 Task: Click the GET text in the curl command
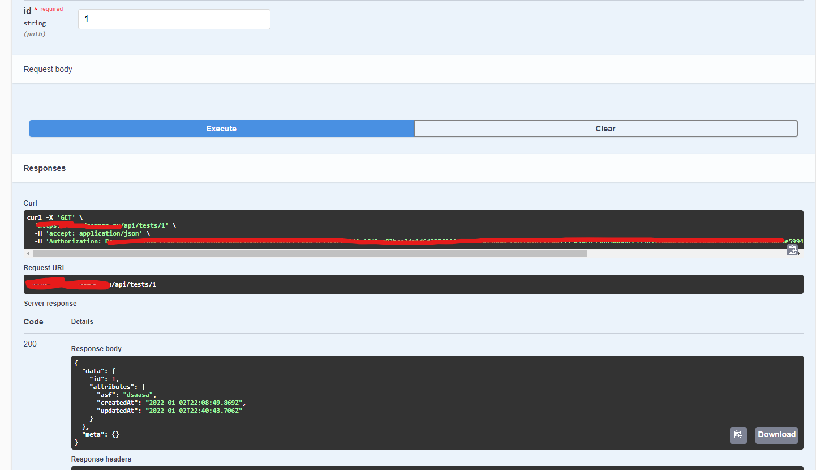(66, 217)
